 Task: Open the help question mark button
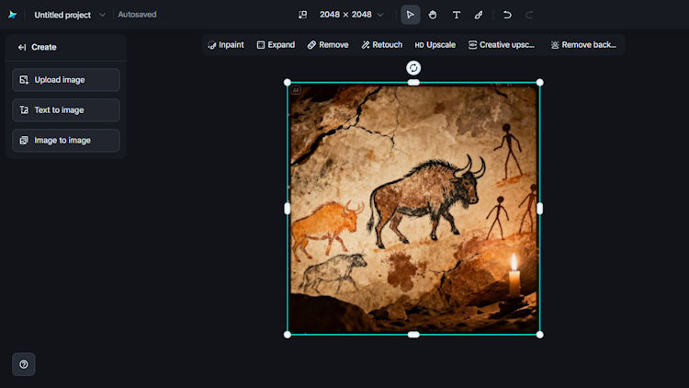point(24,364)
